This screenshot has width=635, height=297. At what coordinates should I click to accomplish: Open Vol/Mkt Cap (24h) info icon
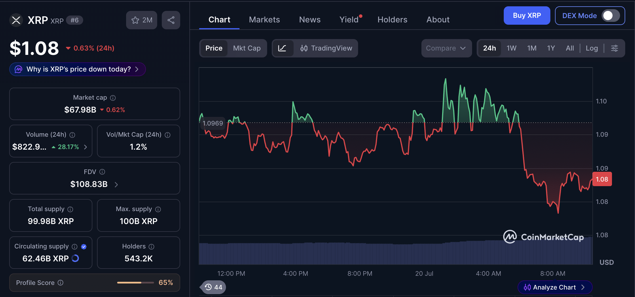(168, 135)
